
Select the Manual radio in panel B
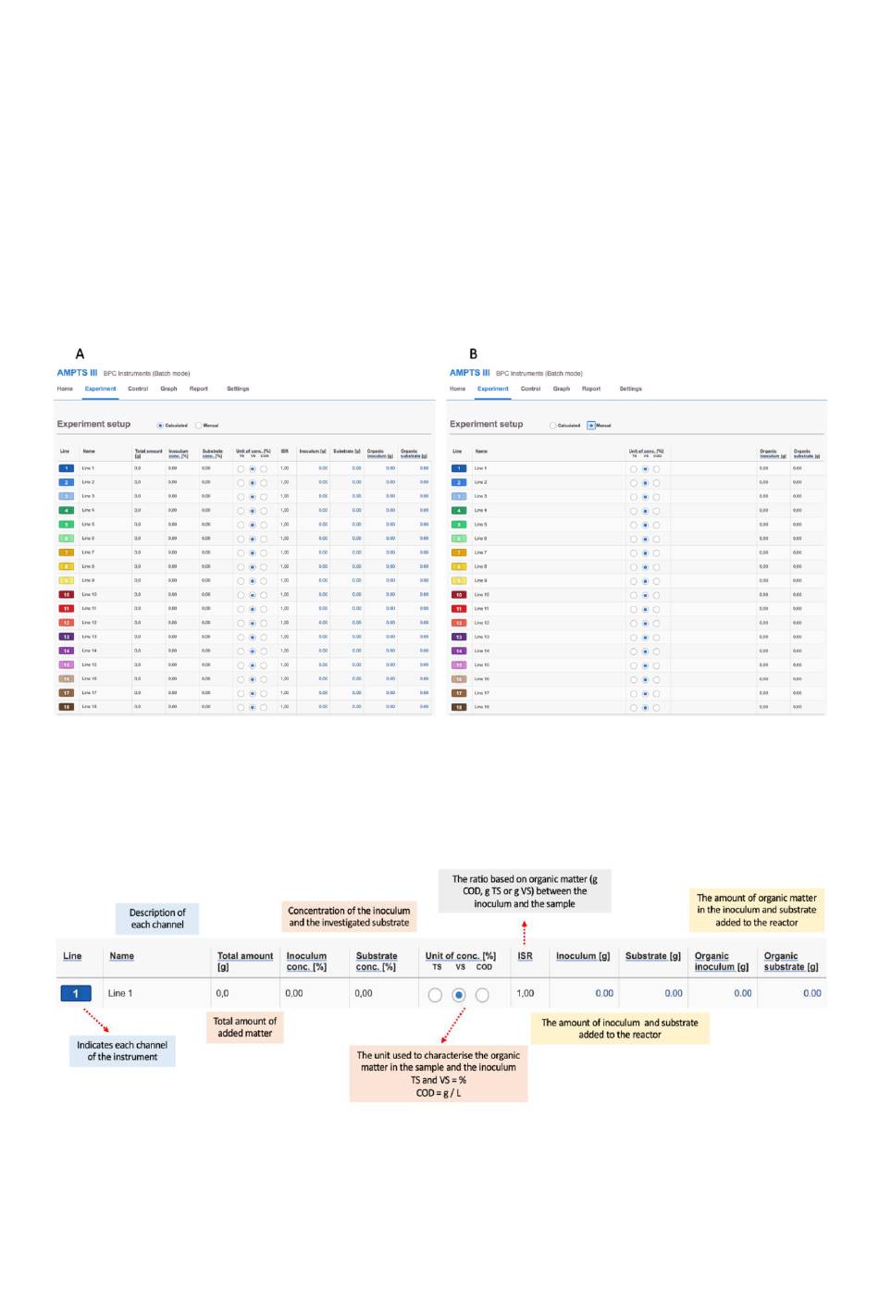[591, 426]
